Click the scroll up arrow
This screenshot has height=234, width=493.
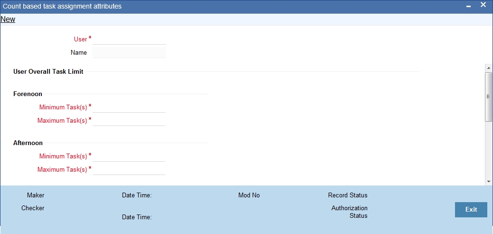[x=488, y=68]
